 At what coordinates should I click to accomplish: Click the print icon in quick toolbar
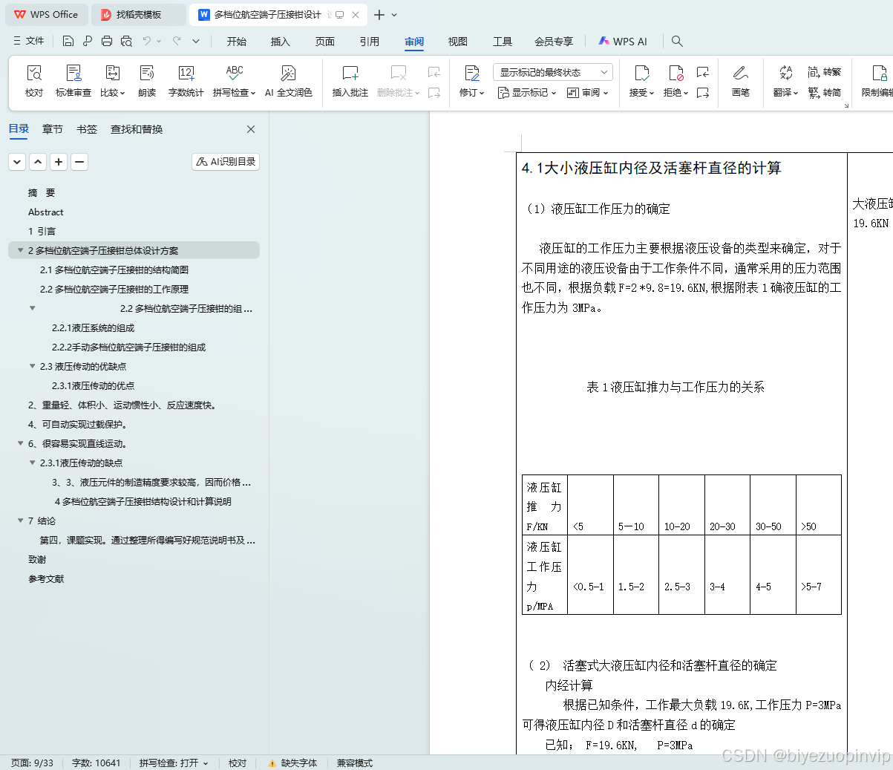[x=107, y=42]
